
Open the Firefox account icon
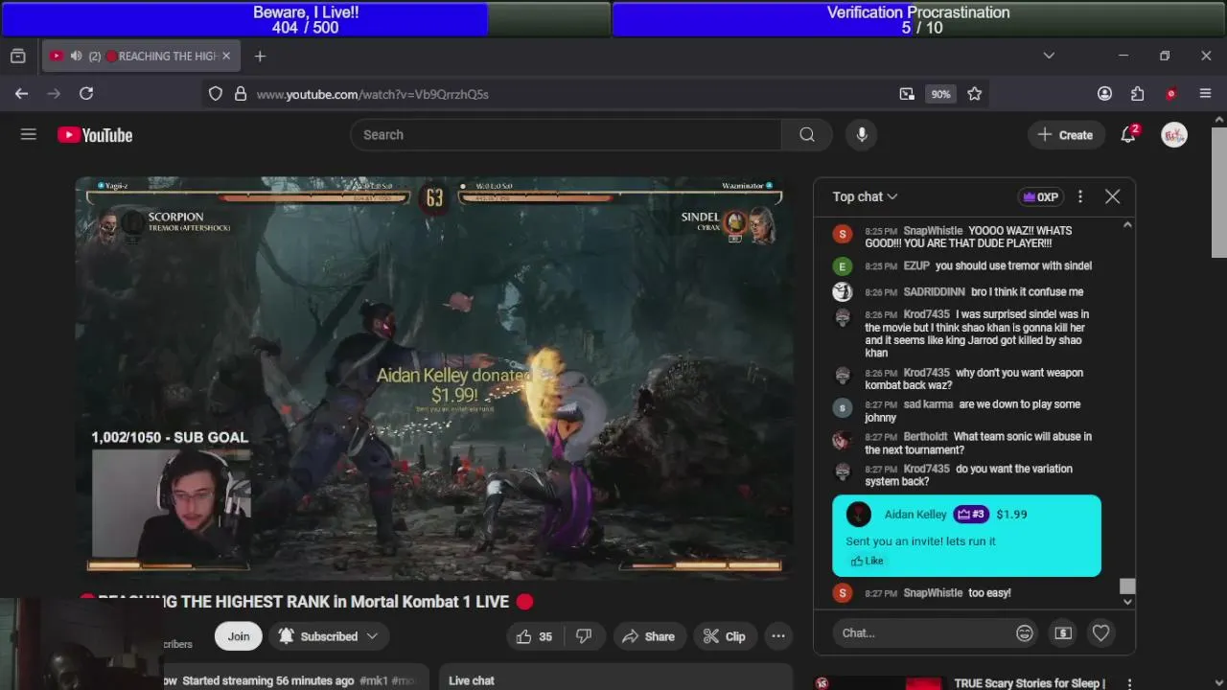(x=1104, y=94)
